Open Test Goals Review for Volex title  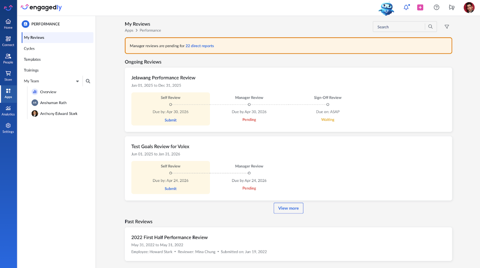pos(160,146)
